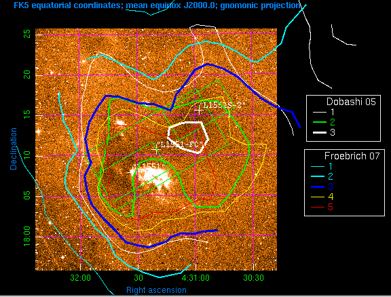This screenshot has height=297, width=391.
Task: Click the 18:00 declination tick label
Action: [27, 236]
